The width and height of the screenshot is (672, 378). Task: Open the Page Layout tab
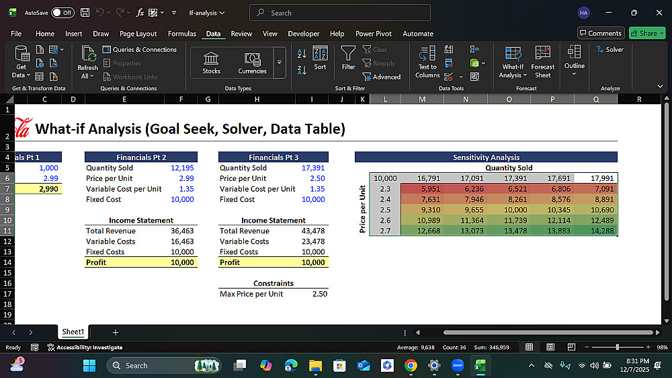(138, 34)
